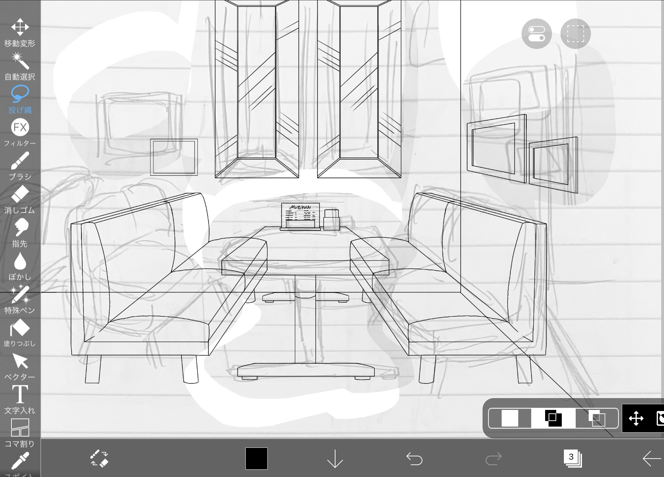Screen dimensions: 664x477
Task: Open the black color swatch
Action: tap(257, 459)
